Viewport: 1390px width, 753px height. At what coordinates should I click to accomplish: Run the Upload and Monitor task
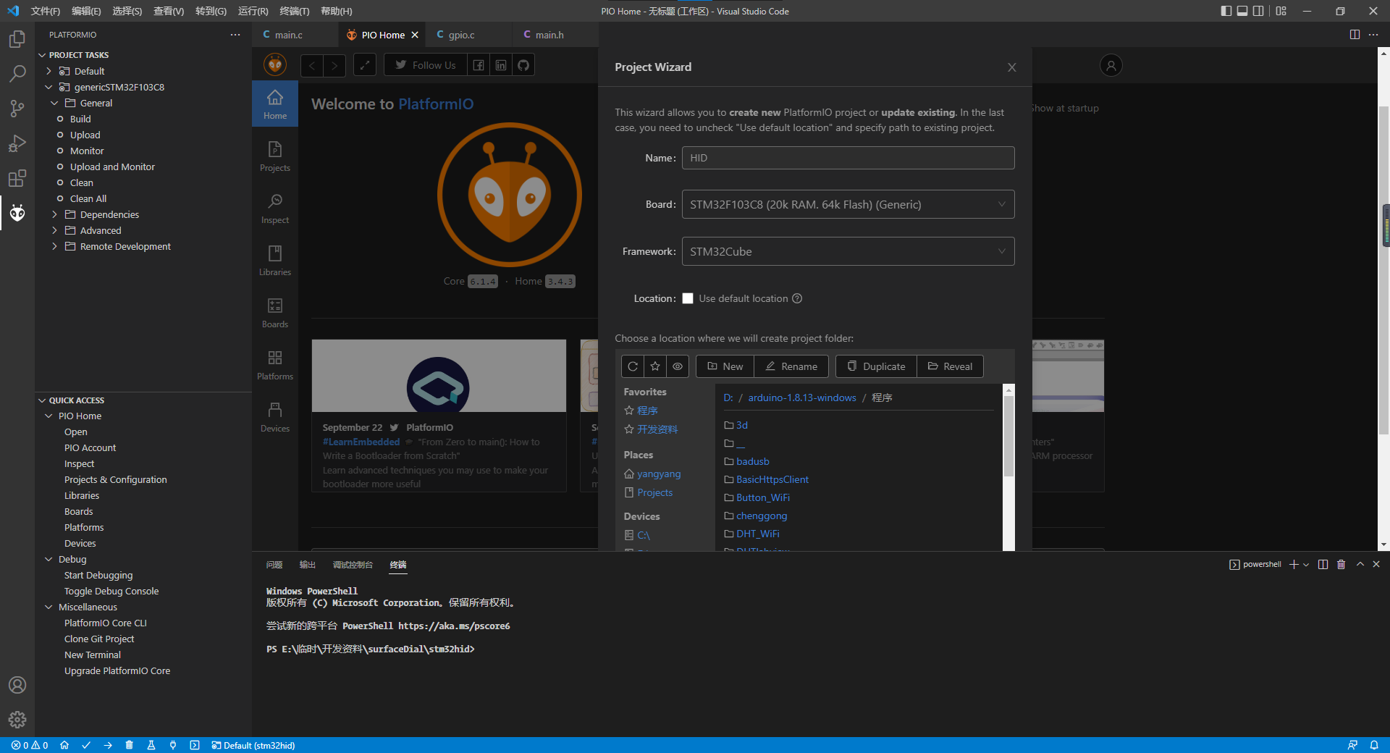coord(112,167)
